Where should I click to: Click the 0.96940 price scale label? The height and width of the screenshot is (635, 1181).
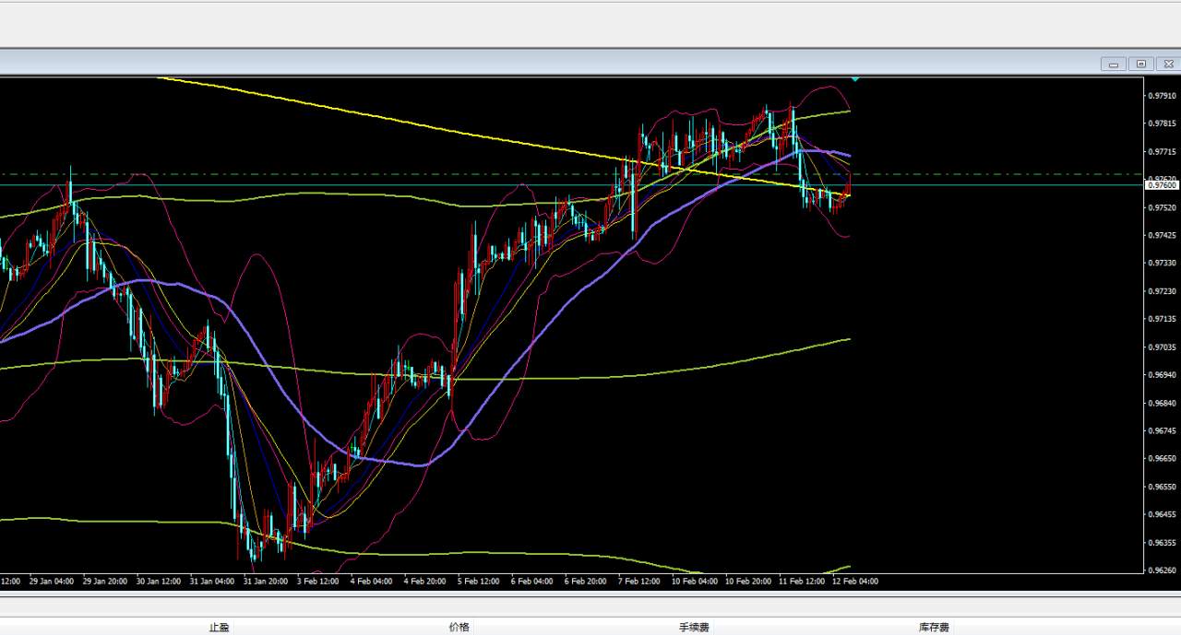pos(1162,375)
